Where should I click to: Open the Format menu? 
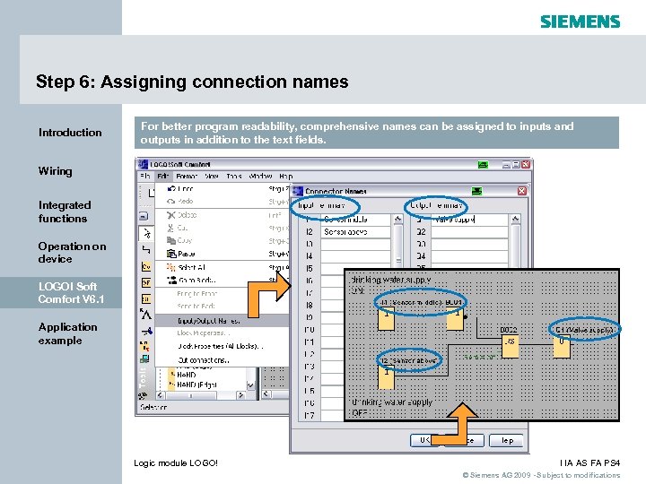coord(187,177)
